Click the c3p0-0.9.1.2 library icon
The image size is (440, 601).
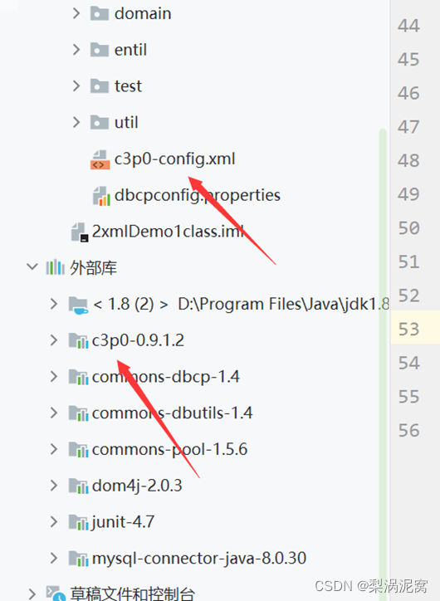click(x=78, y=340)
